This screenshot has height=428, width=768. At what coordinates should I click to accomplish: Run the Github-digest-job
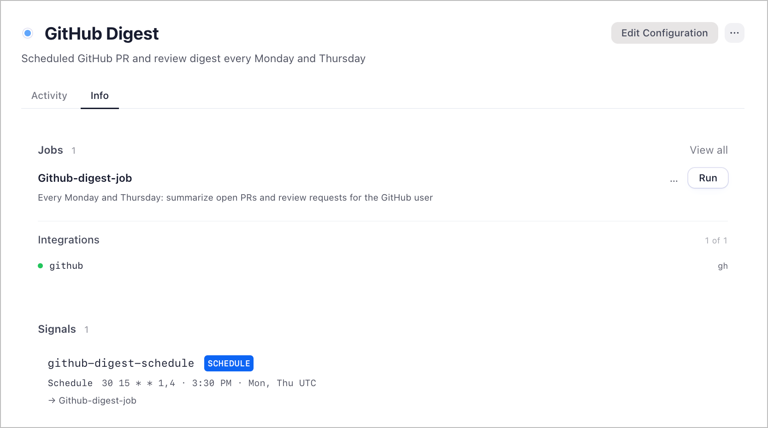708,178
